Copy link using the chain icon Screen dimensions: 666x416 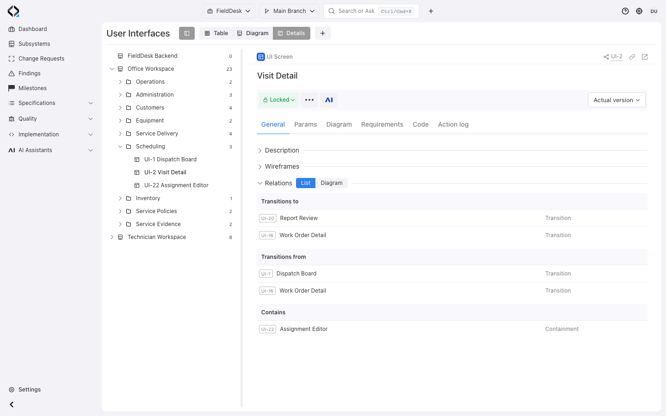(632, 57)
